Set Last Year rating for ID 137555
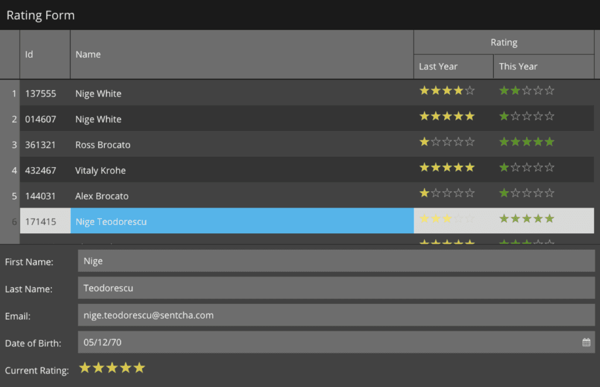This screenshot has width=600, height=387. 447,91
